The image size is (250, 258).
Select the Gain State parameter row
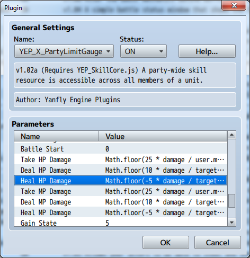pyautogui.click(x=121, y=222)
